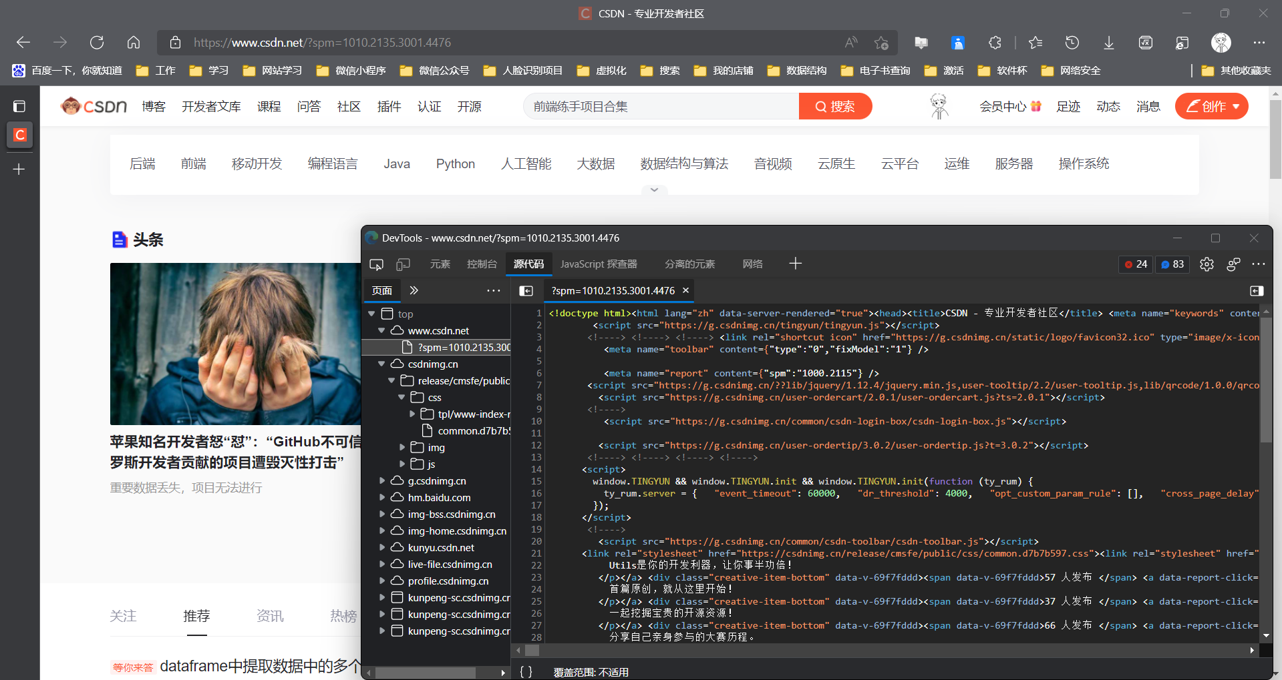Add page to favorites star icon
Screen dimensions: 1282x680
(881, 43)
